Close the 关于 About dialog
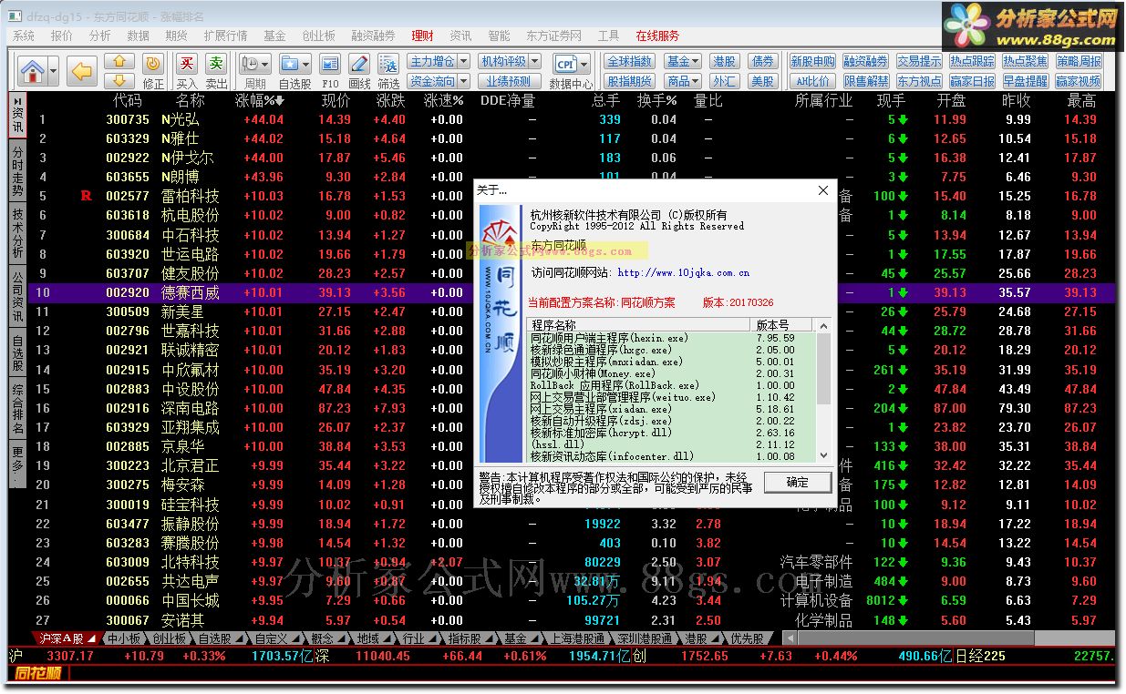1126x694 pixels. tap(822, 190)
